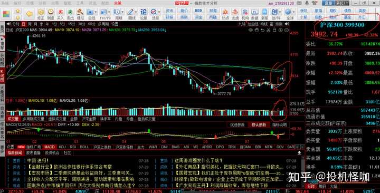380x193 pixels.
Task: Toggle the lock icon above chart
Action: coord(274,30)
